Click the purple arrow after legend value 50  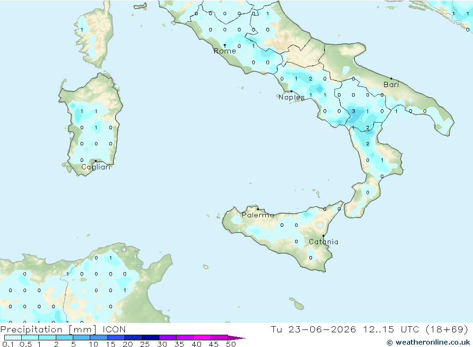(237, 338)
